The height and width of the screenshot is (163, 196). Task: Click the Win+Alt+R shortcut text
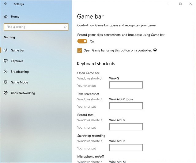[117, 141]
